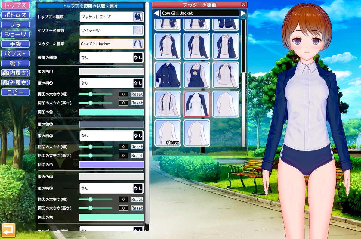Click the 柄③の大きさ(幅) value field
The image size is (361, 239).
click(x=123, y=200)
